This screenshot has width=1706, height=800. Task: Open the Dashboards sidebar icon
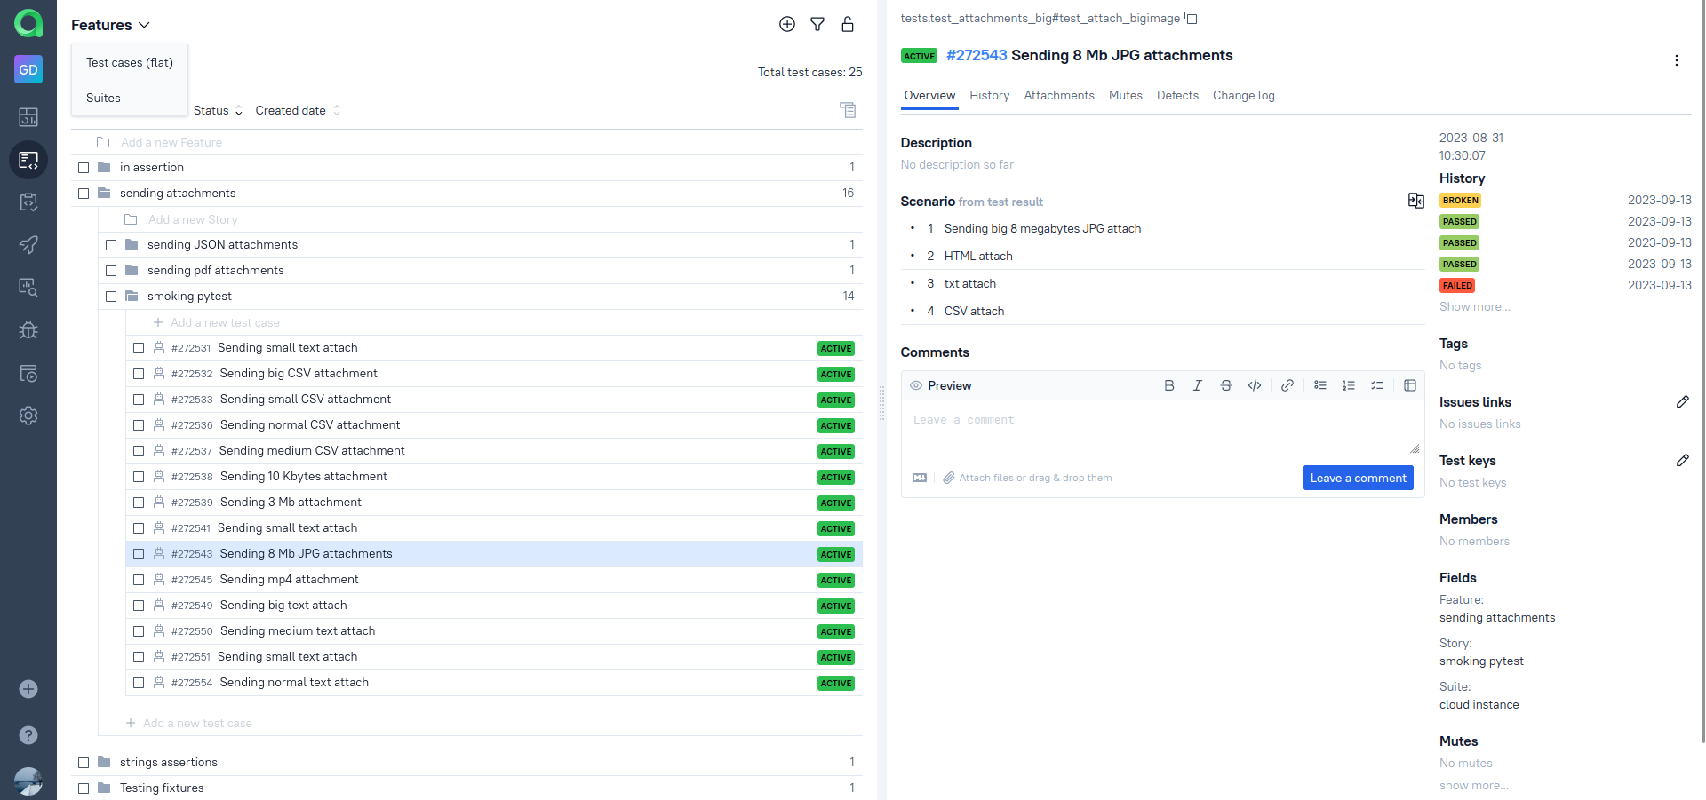(28, 116)
